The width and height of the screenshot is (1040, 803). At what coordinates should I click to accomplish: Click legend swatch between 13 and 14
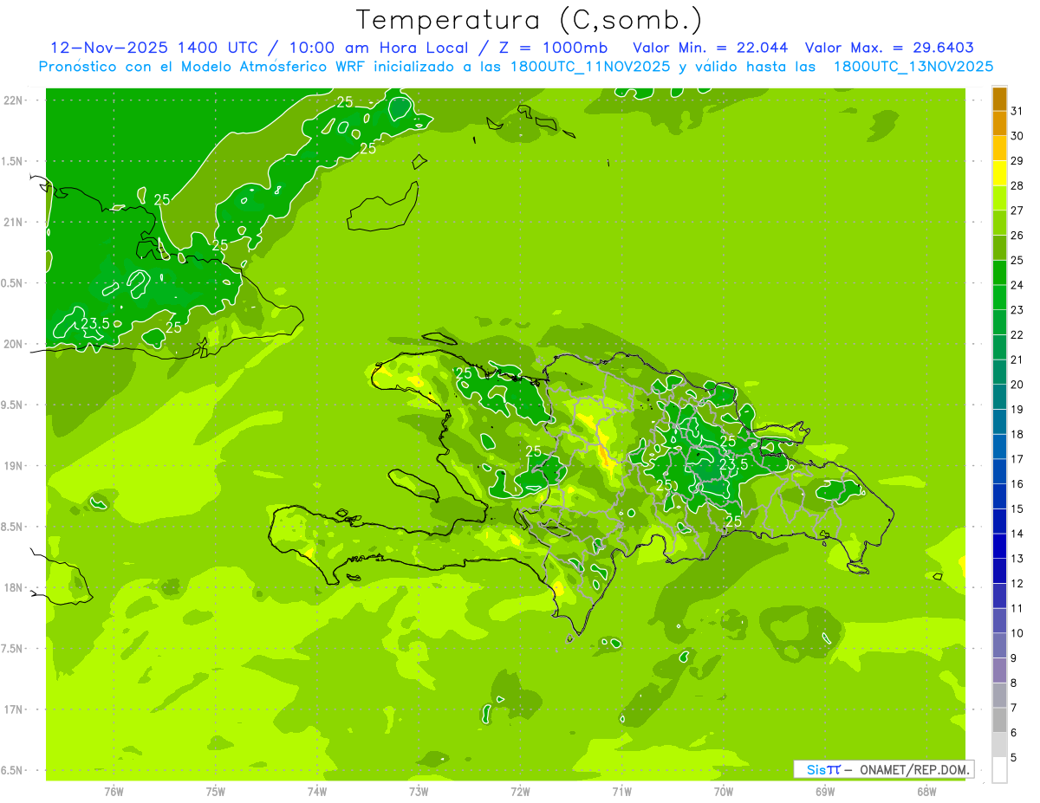click(999, 547)
